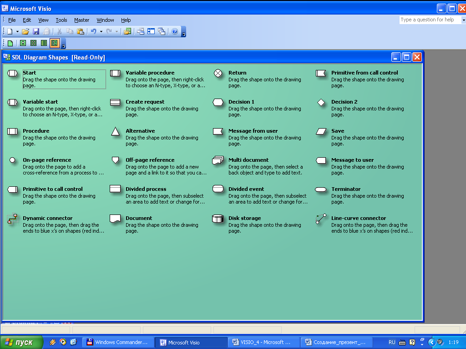This screenshot has height=349, width=466.
Task: Select the Variable start shape icon
Action: point(12,102)
